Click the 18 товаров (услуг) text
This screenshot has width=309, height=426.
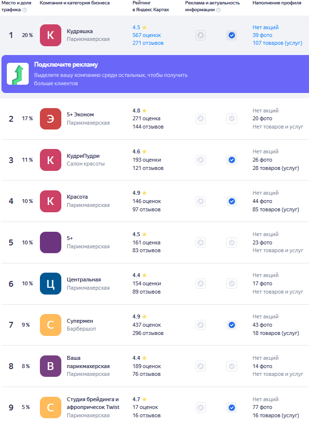[x=275, y=333]
